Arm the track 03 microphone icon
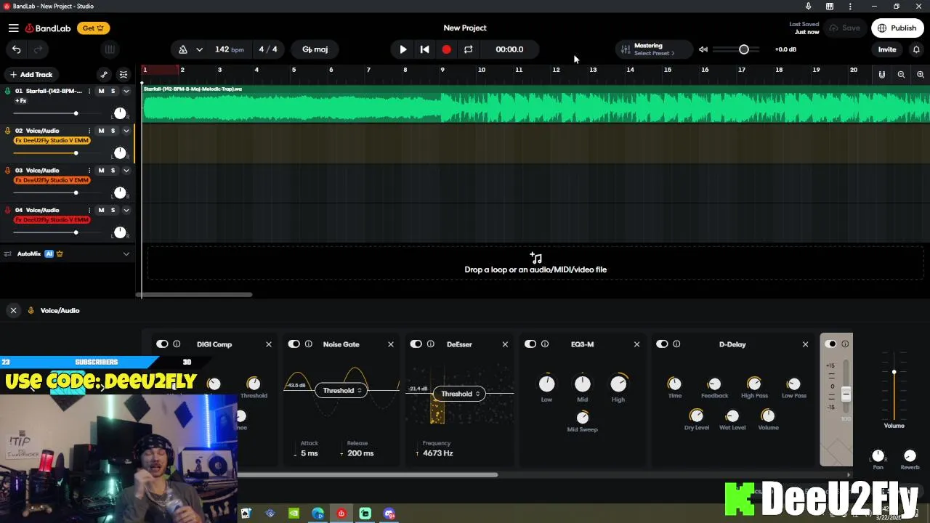This screenshot has width=930, height=523. pos(8,170)
